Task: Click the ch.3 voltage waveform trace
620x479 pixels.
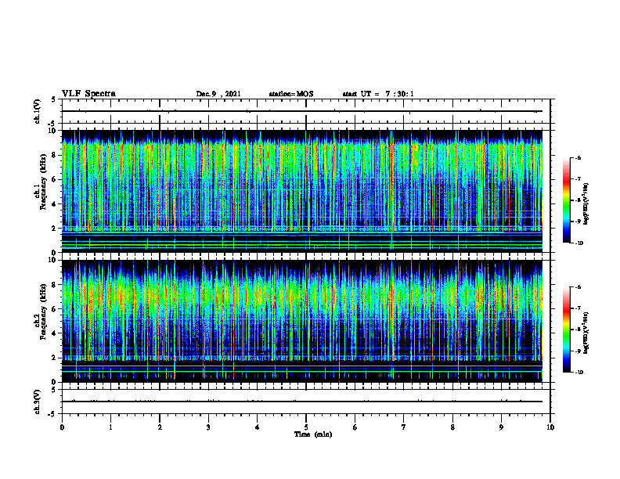Action: 302,402
